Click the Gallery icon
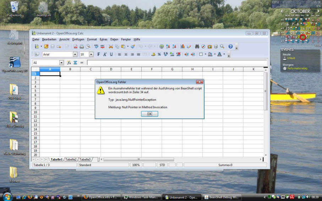Screen dimensions: 322x201 (x=210, y=47)
